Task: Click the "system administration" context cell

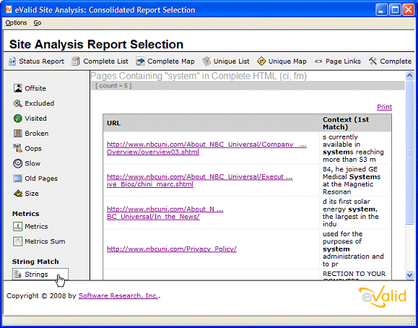Action: [354, 249]
